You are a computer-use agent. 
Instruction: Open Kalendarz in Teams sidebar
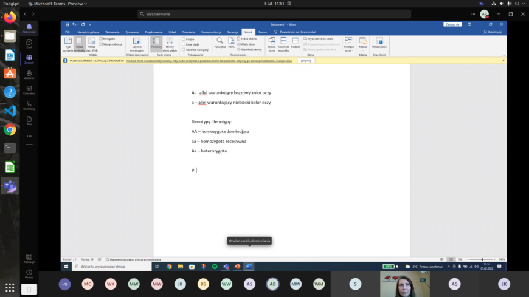pyautogui.click(x=29, y=90)
